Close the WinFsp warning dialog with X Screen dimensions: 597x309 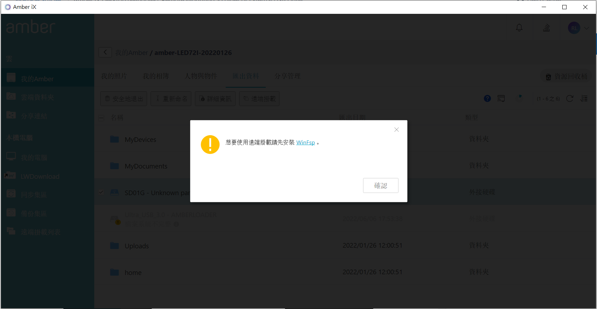point(396,129)
